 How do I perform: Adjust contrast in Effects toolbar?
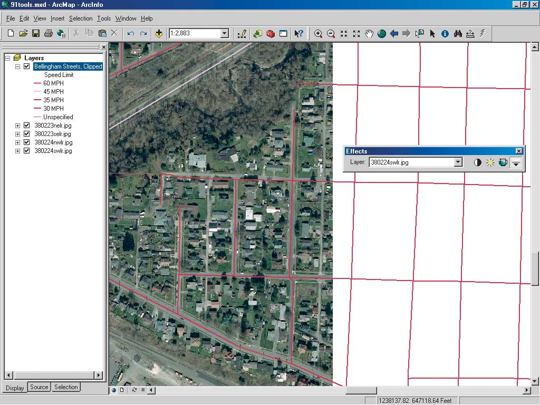pos(477,162)
